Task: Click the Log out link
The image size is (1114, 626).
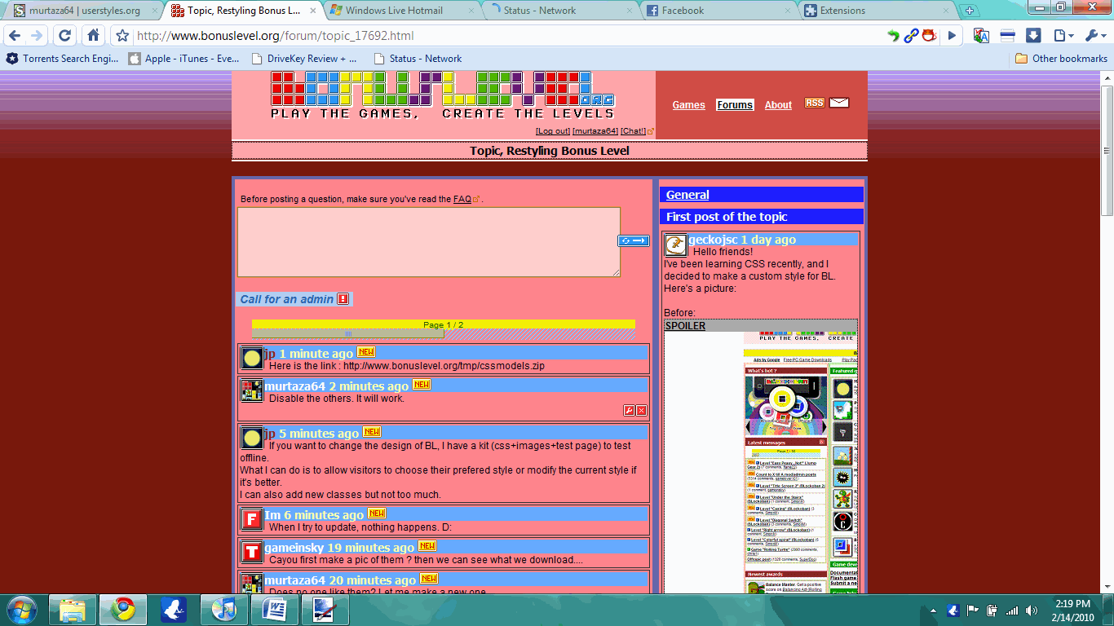Action: coord(553,131)
